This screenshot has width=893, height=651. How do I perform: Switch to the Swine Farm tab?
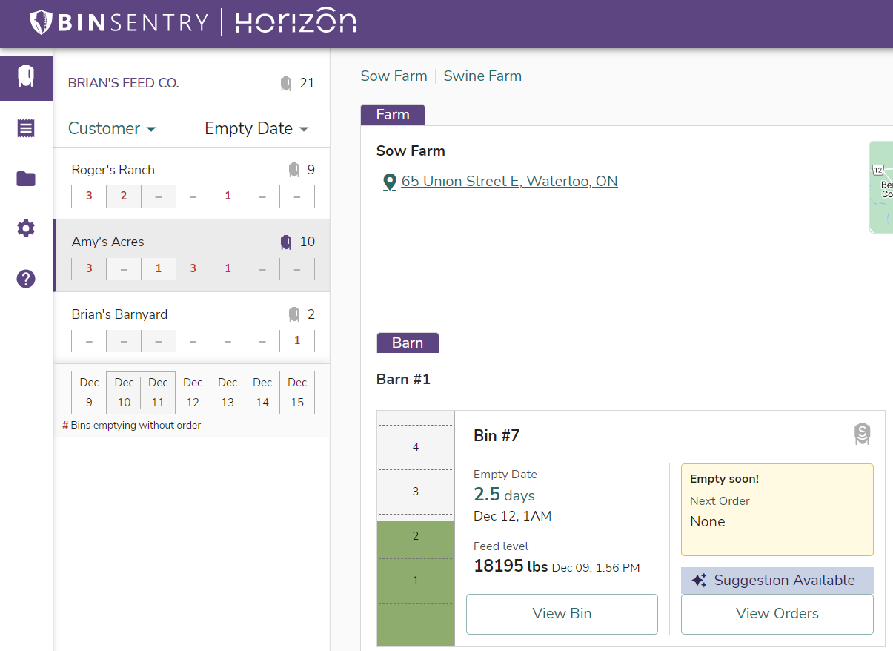[x=482, y=76]
